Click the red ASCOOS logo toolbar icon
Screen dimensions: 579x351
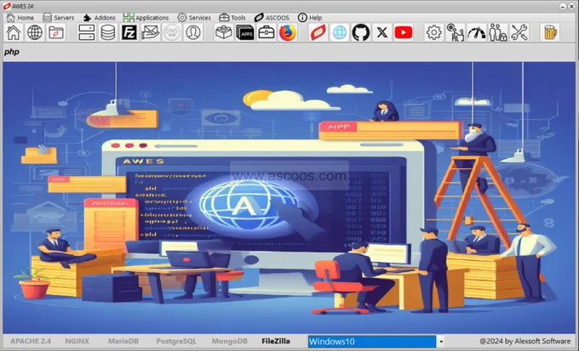(x=318, y=32)
